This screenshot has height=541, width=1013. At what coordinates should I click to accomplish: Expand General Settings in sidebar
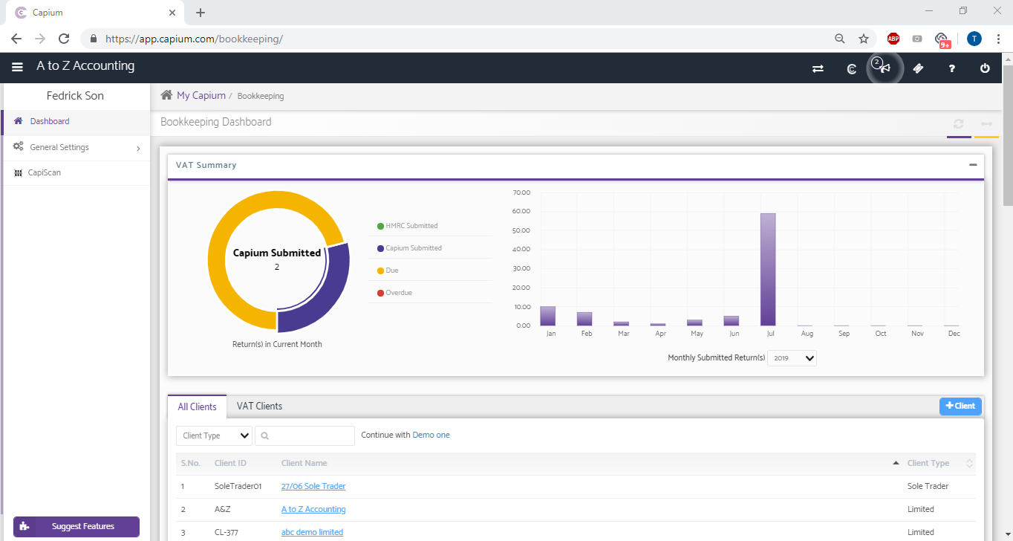[75, 147]
